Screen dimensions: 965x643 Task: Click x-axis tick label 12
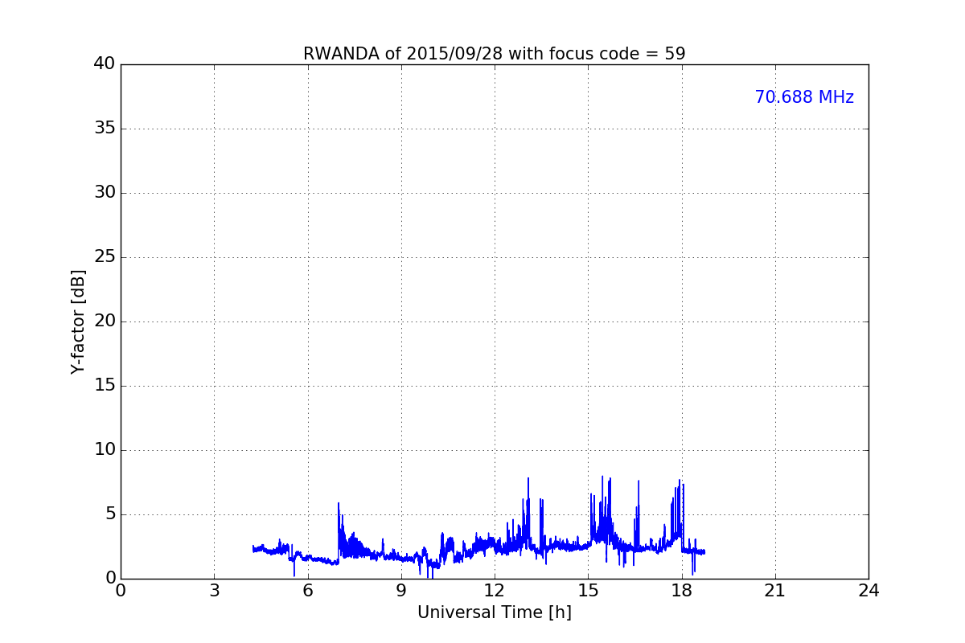[x=494, y=591]
